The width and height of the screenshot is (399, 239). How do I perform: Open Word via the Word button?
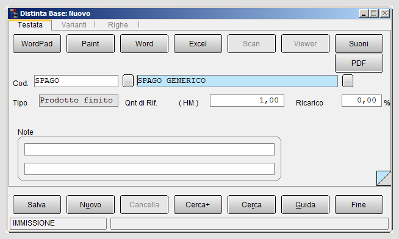pos(144,44)
